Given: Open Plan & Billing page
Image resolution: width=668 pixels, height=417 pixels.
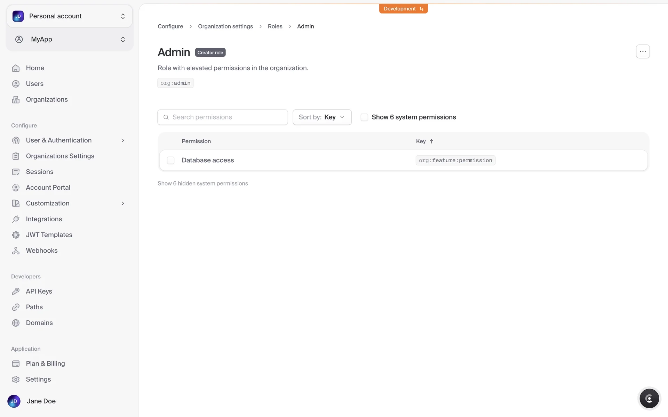Looking at the screenshot, I should coord(45,363).
